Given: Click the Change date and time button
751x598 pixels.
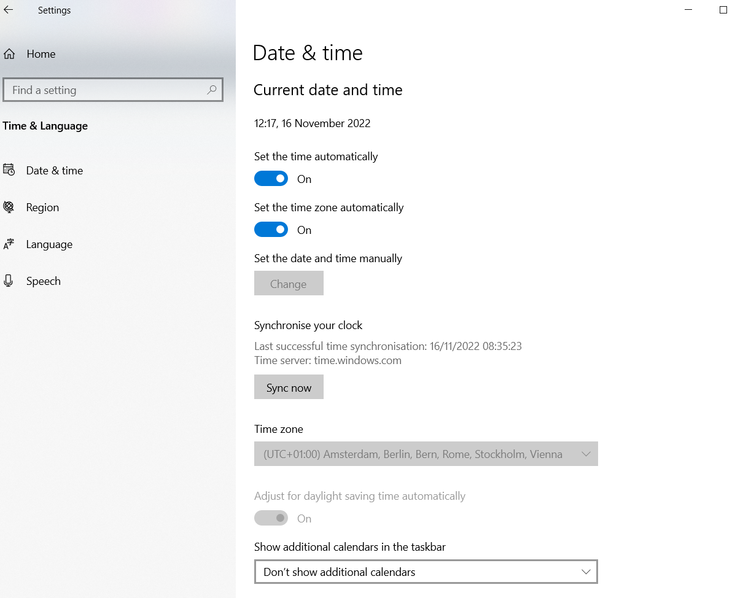Looking at the screenshot, I should pos(289,284).
